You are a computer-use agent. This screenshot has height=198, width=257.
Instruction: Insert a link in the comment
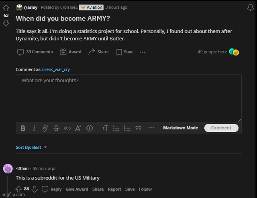click(x=45, y=128)
